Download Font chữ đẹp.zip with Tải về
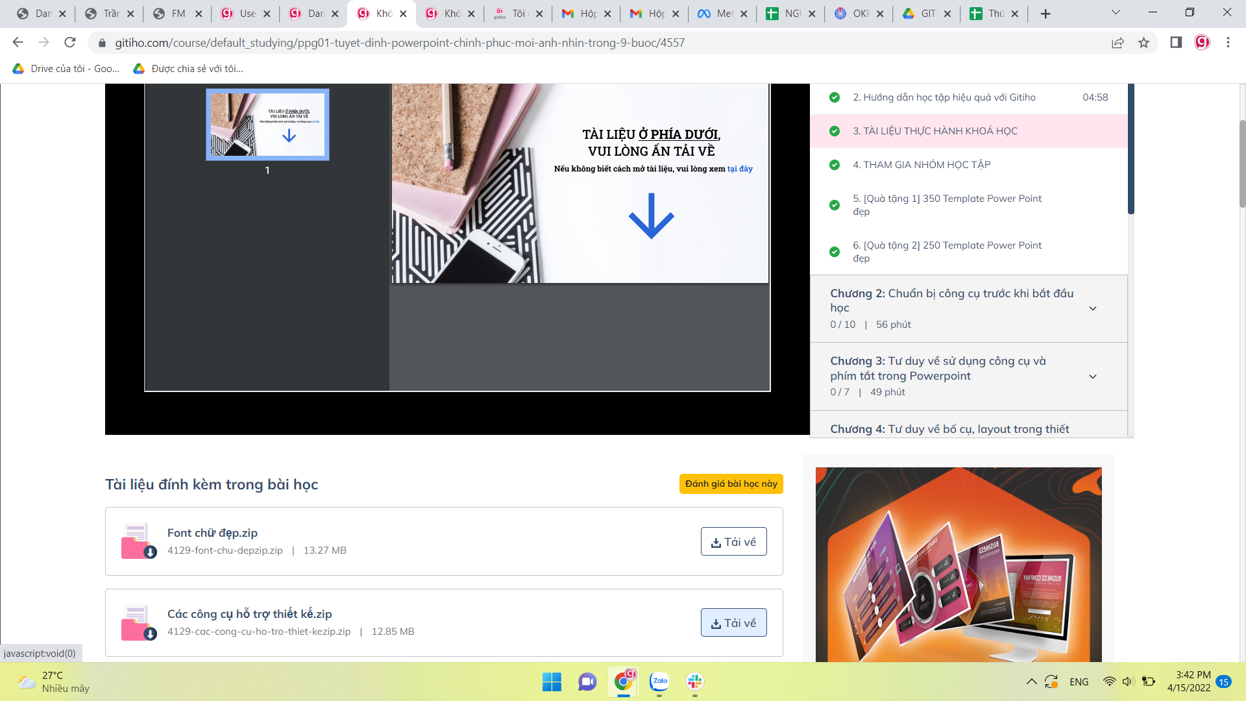The image size is (1246, 701). (x=733, y=541)
